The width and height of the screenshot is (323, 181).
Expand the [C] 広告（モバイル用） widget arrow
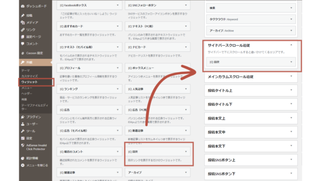pos(118,131)
